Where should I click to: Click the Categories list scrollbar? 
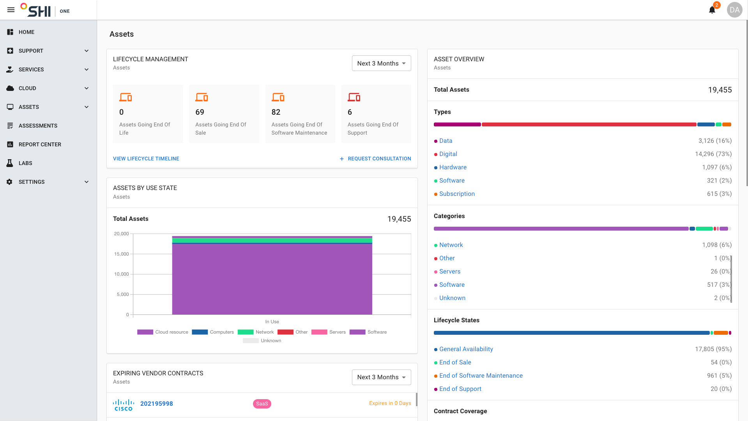tap(731, 279)
